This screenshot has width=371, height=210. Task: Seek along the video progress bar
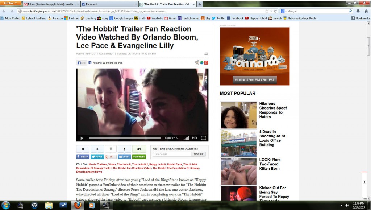pos(125,138)
